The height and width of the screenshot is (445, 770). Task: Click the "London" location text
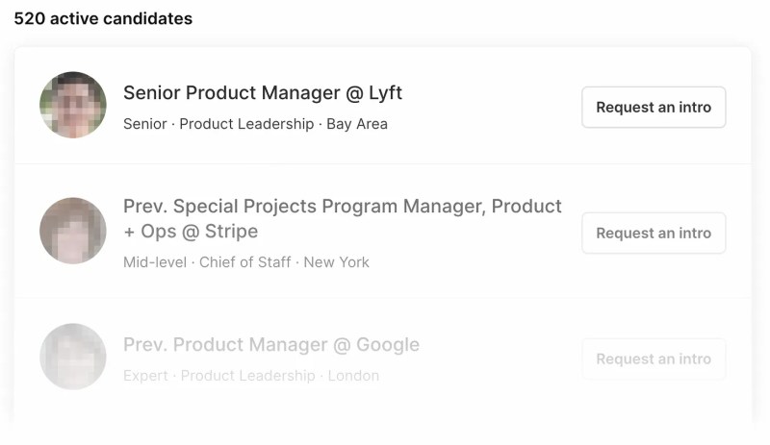pos(353,376)
